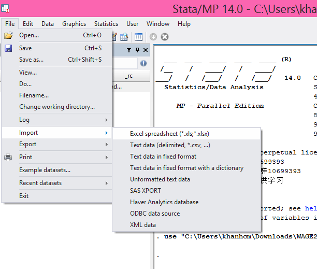Click the Save floppy disk icon
Image resolution: width=317 pixels, height=269 pixels.
(x=8, y=48)
